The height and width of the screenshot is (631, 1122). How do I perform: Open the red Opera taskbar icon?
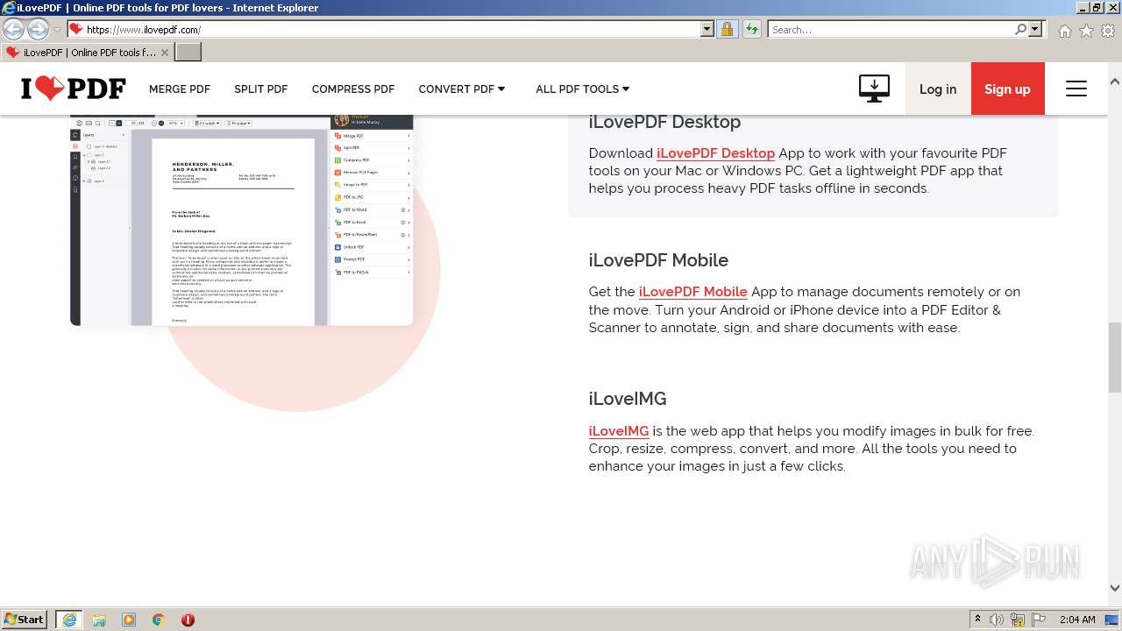[188, 620]
